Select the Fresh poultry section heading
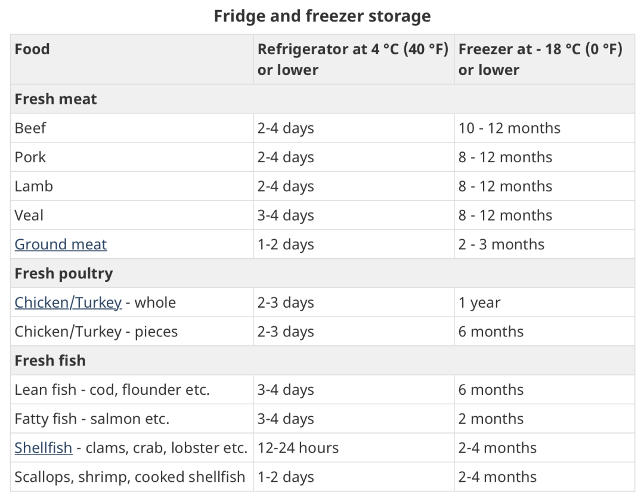This screenshot has height=492, width=644. click(64, 274)
